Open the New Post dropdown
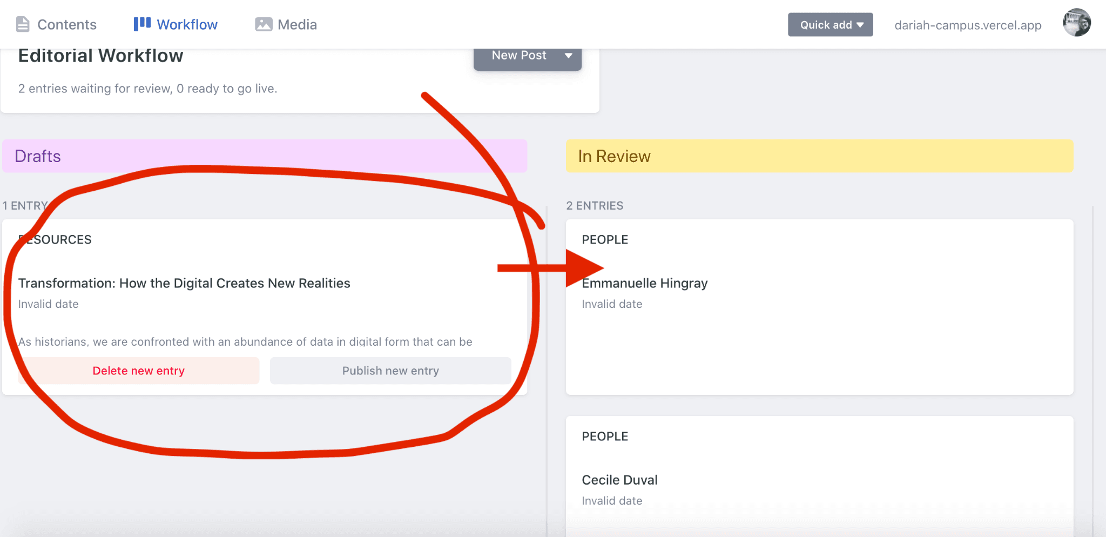Screen dimensions: 1106x537 (x=518, y=56)
